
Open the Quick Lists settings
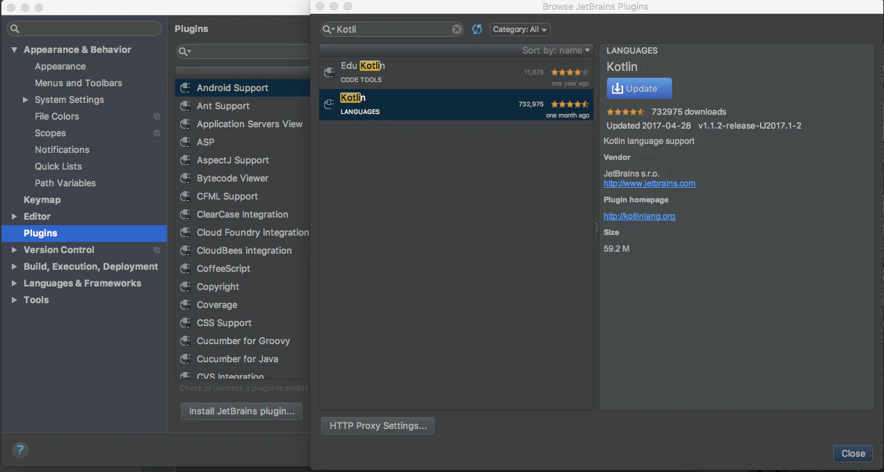[x=58, y=166]
